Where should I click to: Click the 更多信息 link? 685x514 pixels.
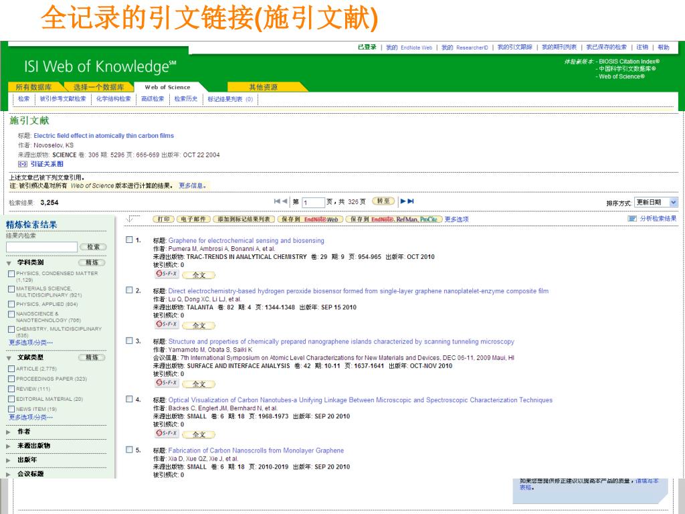pyautogui.click(x=191, y=186)
